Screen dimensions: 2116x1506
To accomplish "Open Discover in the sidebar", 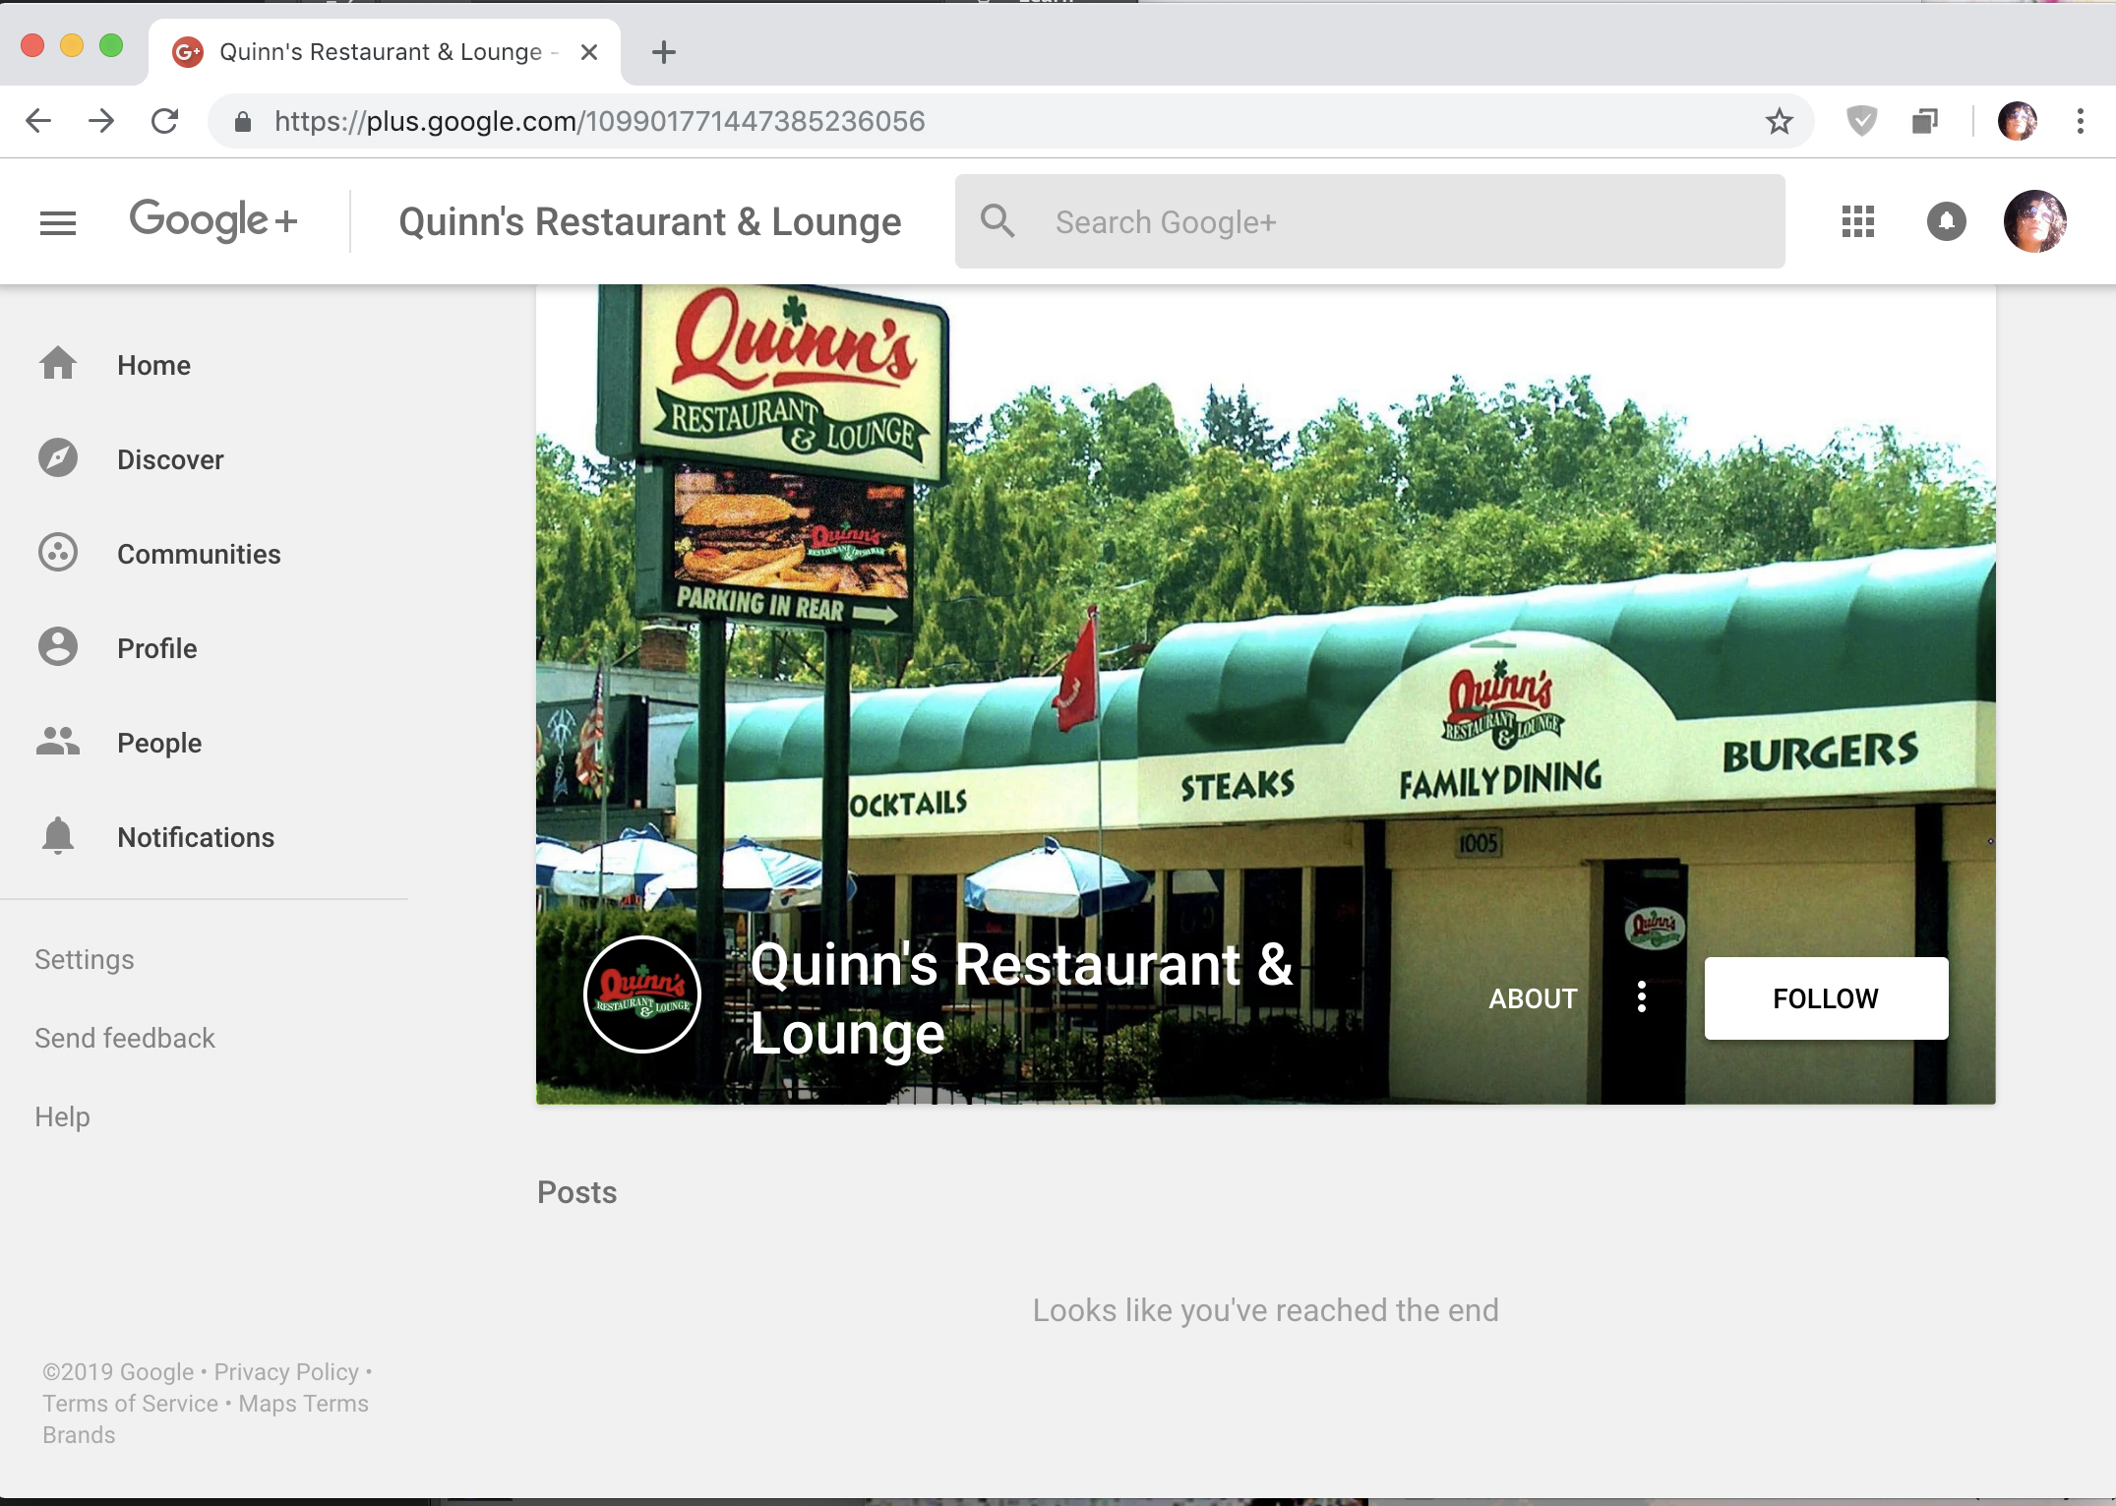I will (x=170, y=459).
